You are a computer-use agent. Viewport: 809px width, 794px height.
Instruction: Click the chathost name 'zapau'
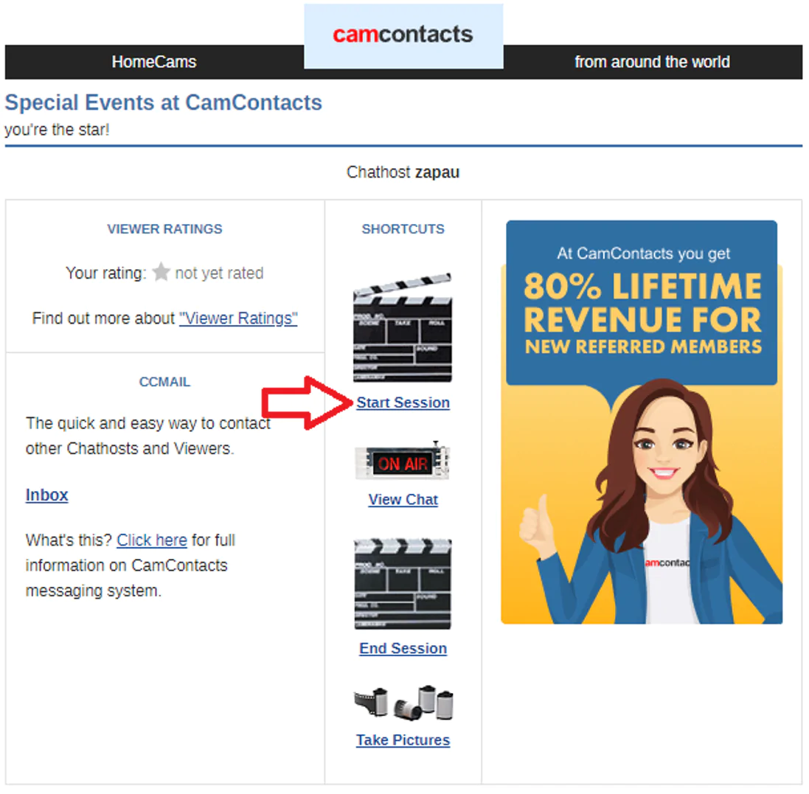pos(437,172)
